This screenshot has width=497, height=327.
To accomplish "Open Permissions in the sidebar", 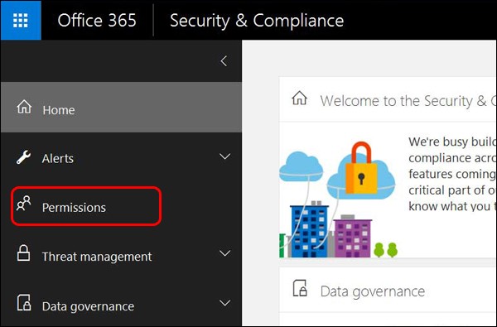I will click(74, 208).
